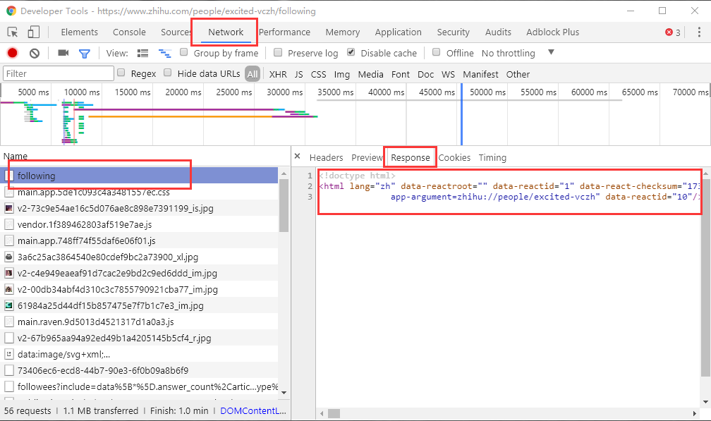
Task: Show the Cookies tab of request
Action: (454, 158)
